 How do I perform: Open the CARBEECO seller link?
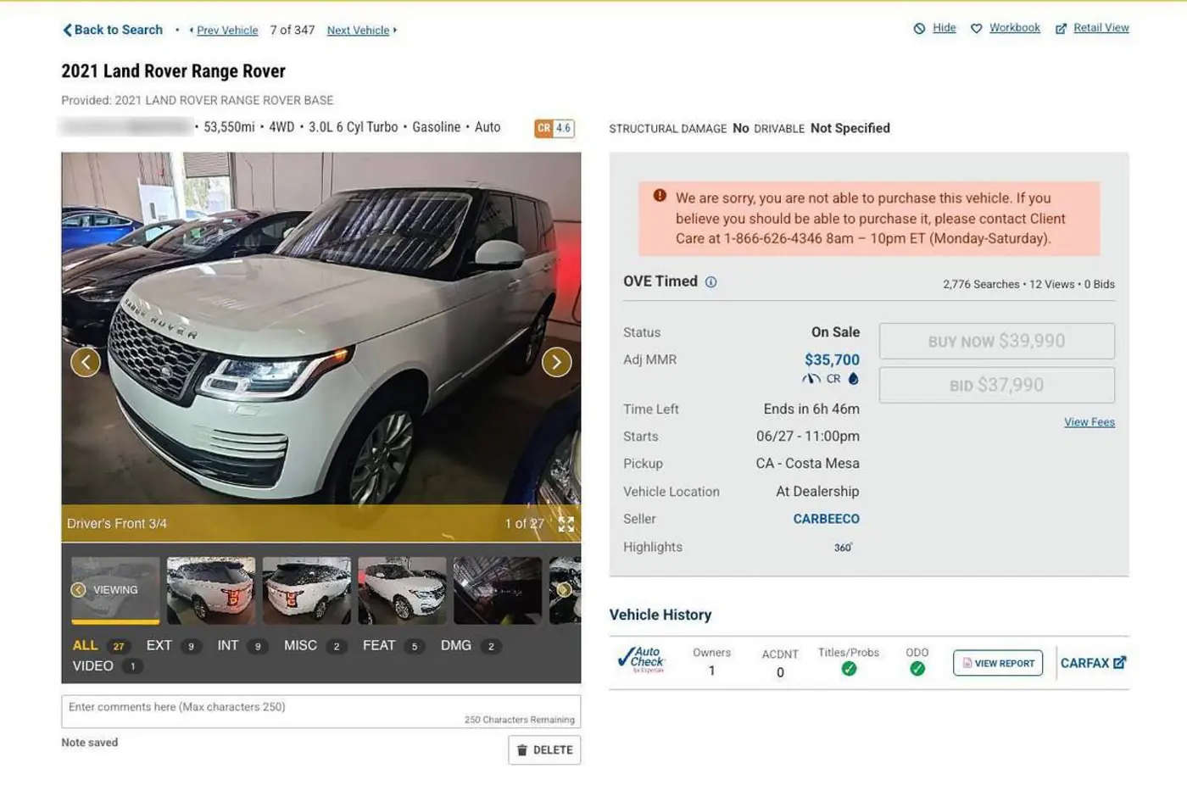pyautogui.click(x=827, y=519)
